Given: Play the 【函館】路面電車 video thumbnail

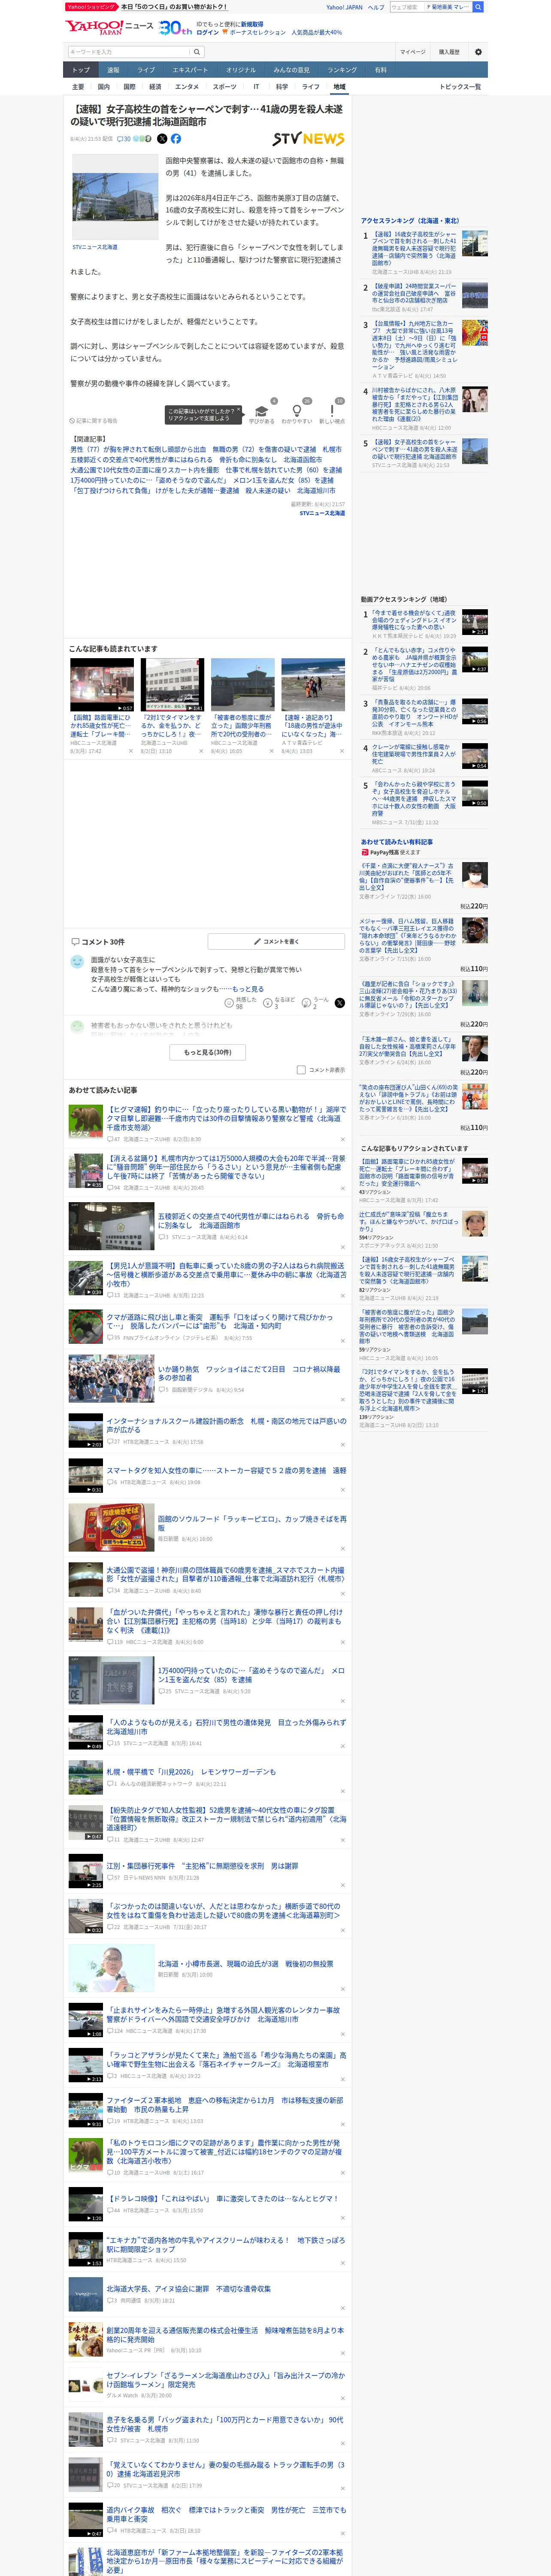Looking at the screenshot, I should [102, 685].
